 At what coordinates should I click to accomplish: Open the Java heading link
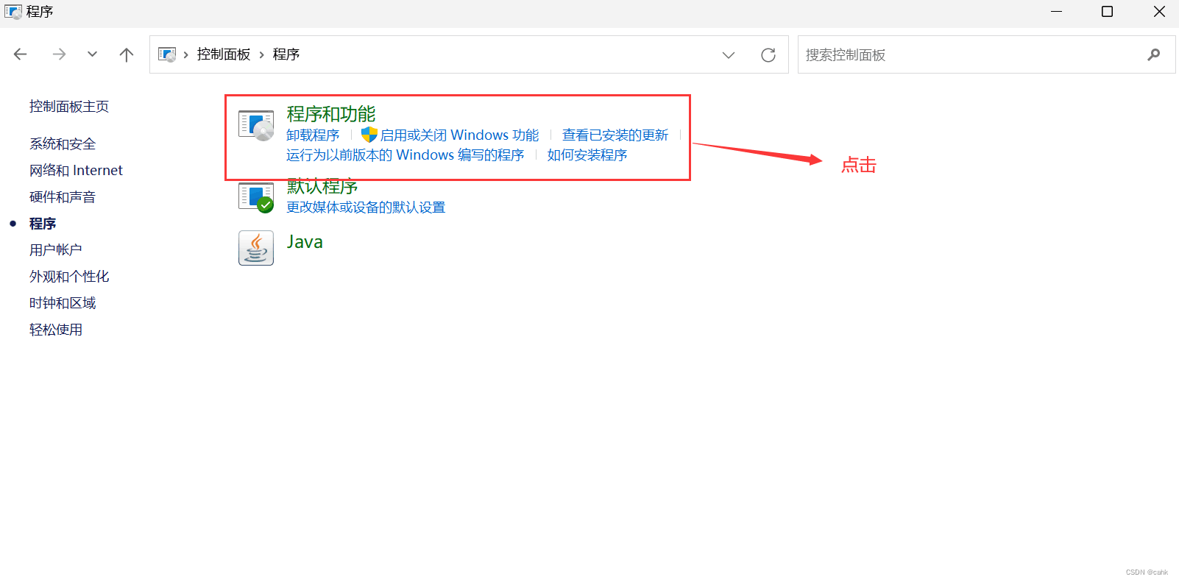point(305,242)
